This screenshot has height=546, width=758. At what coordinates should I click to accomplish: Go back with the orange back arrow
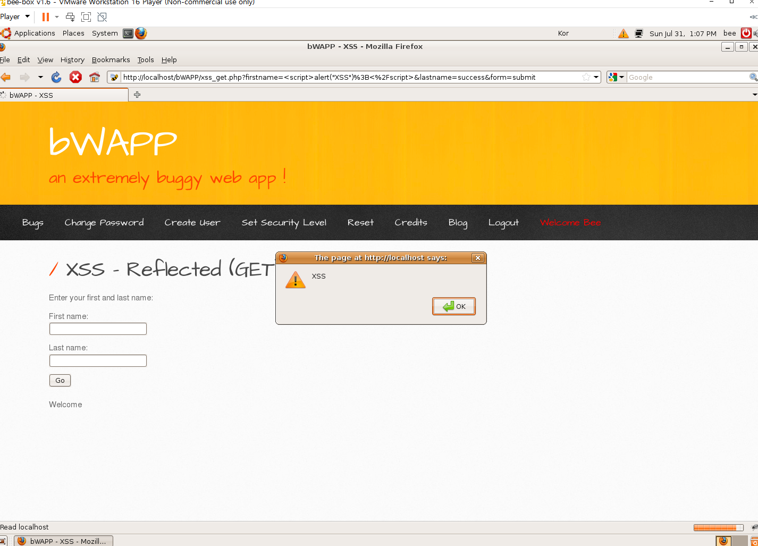[x=6, y=77]
